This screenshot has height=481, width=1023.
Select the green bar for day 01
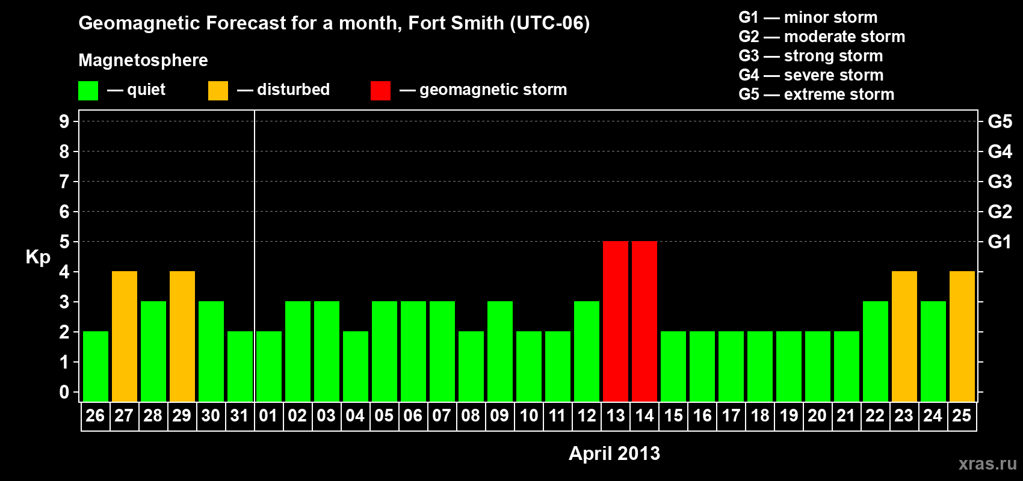tap(269, 366)
